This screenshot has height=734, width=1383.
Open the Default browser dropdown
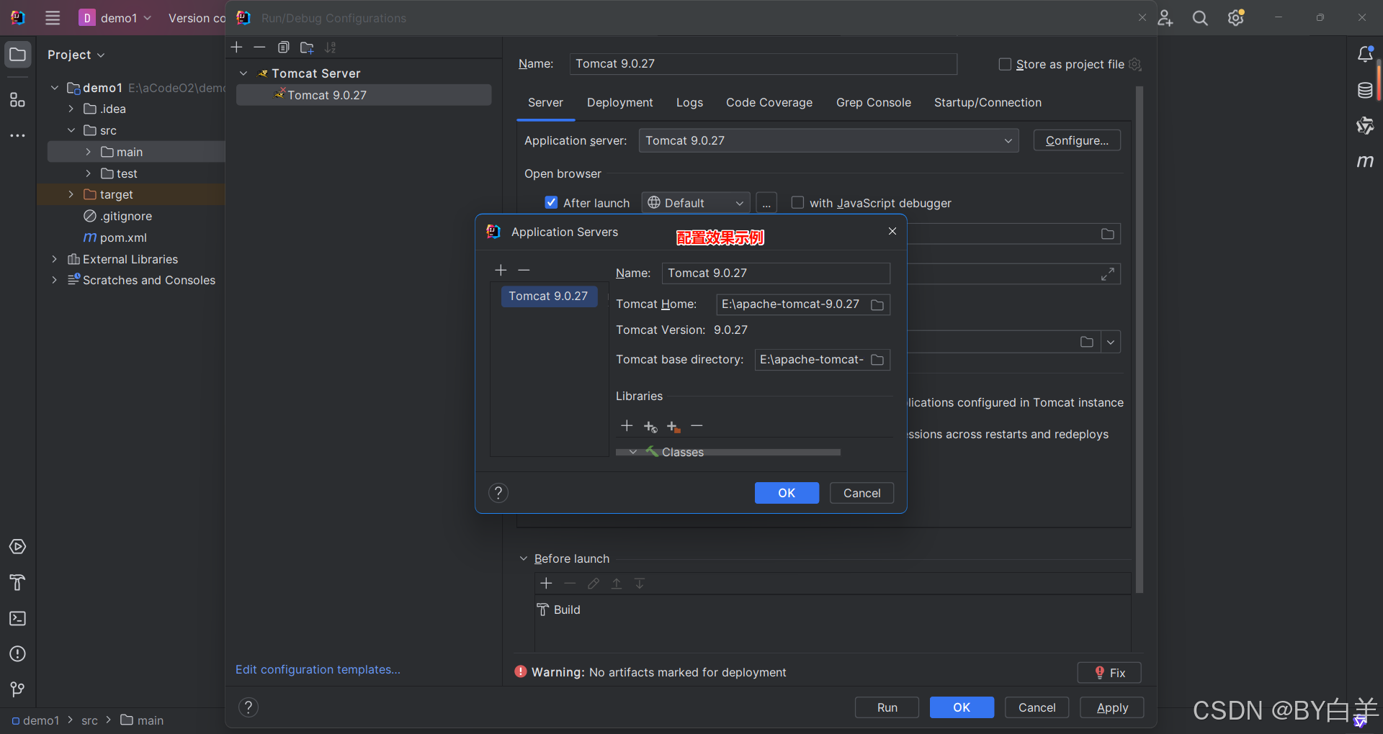[696, 203]
